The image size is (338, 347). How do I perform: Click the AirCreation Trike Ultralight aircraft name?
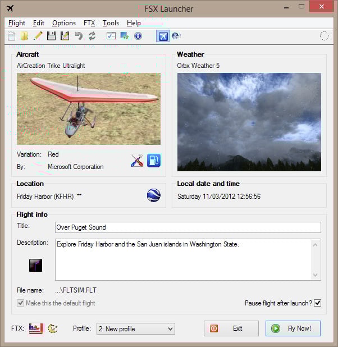(51, 66)
